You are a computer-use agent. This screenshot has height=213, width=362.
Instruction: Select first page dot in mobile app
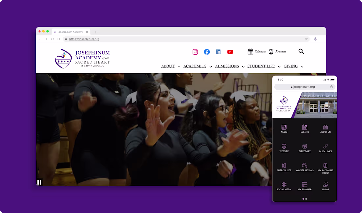[x=303, y=199]
